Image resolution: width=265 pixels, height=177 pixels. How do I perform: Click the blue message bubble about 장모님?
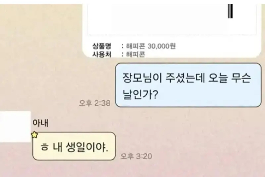[x=188, y=85]
